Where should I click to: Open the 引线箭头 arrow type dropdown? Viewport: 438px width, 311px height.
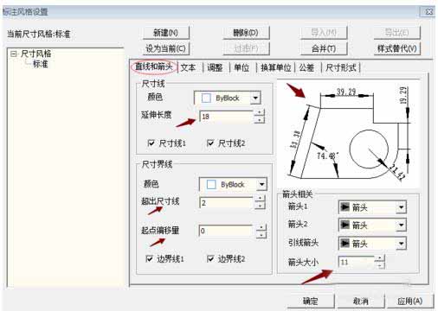(401, 244)
